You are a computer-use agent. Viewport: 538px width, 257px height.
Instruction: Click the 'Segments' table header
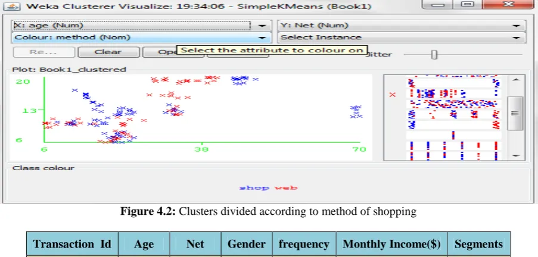(478, 244)
